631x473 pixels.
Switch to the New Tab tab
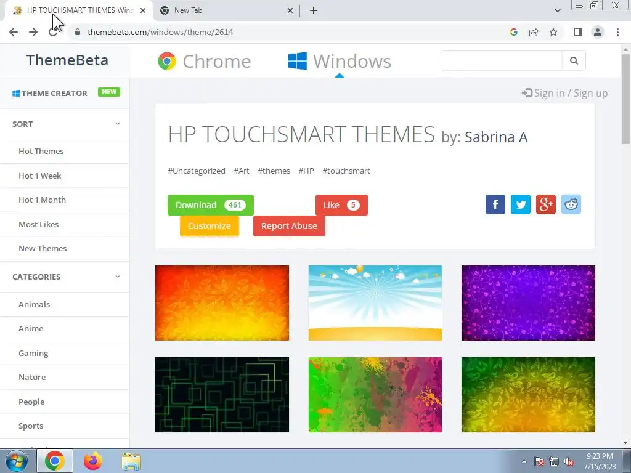coord(227,11)
